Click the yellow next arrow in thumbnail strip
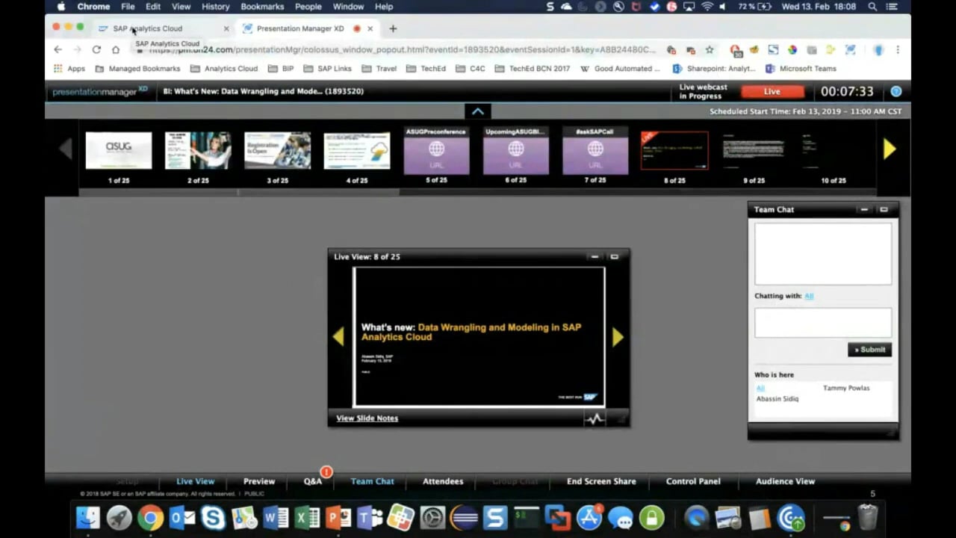This screenshot has height=538, width=956. pyautogui.click(x=889, y=149)
